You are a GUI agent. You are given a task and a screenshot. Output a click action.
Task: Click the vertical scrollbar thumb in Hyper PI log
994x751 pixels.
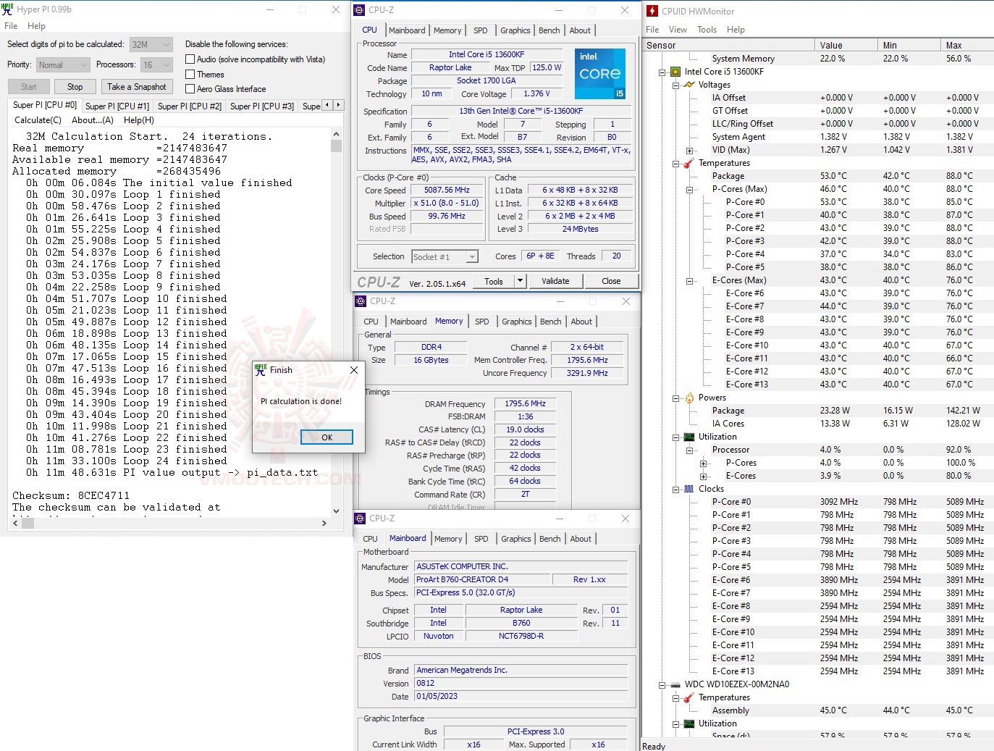336,146
